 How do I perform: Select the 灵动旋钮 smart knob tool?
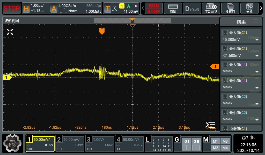(x=211, y=9)
